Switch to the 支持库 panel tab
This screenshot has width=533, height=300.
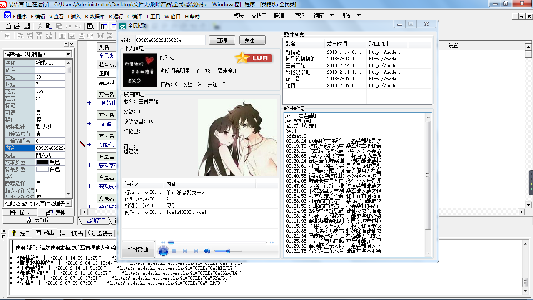[x=38, y=220]
